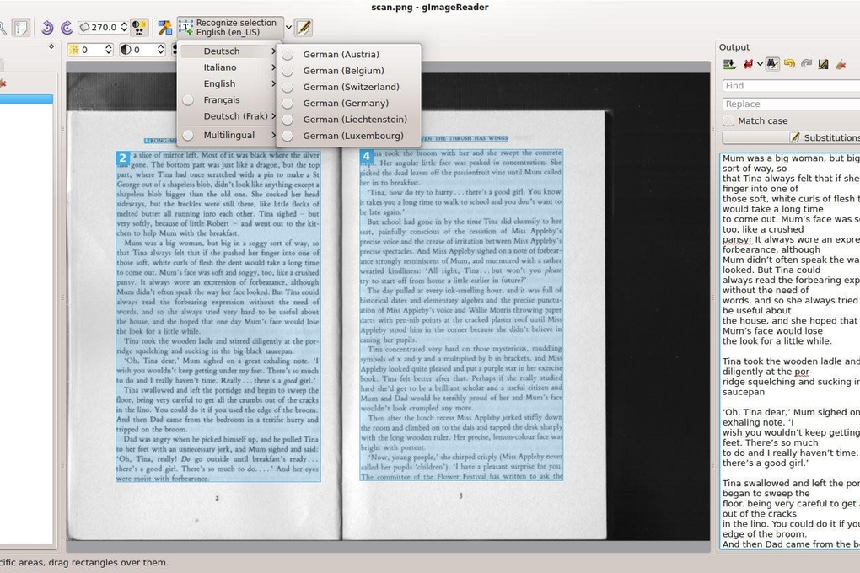Viewport: 860px width, 573px height.
Task: Click the misspelled word 'pansyr' in output
Action: tap(737, 239)
